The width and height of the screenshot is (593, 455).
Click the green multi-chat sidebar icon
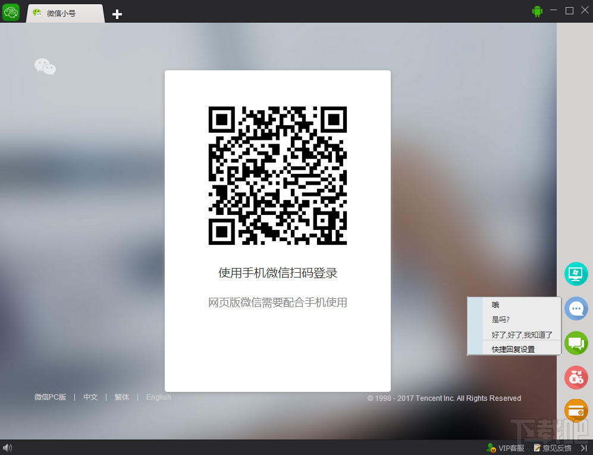(576, 343)
